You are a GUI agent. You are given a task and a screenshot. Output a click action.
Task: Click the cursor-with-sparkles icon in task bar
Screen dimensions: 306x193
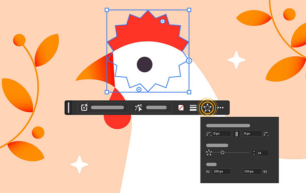click(138, 107)
